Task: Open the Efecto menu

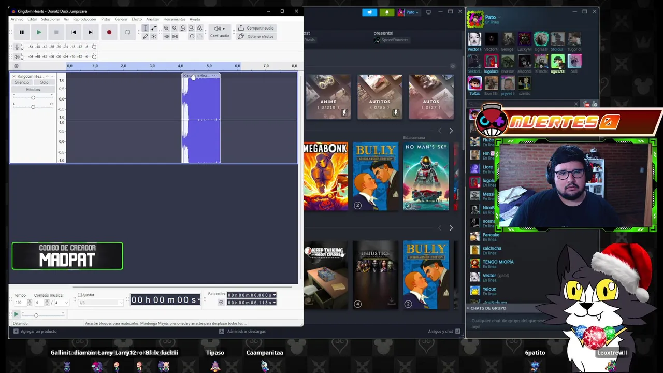Action: coord(137,19)
